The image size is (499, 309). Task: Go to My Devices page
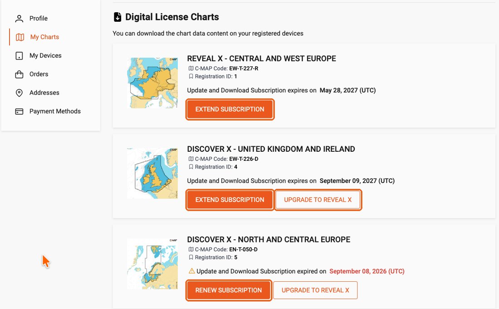(45, 56)
